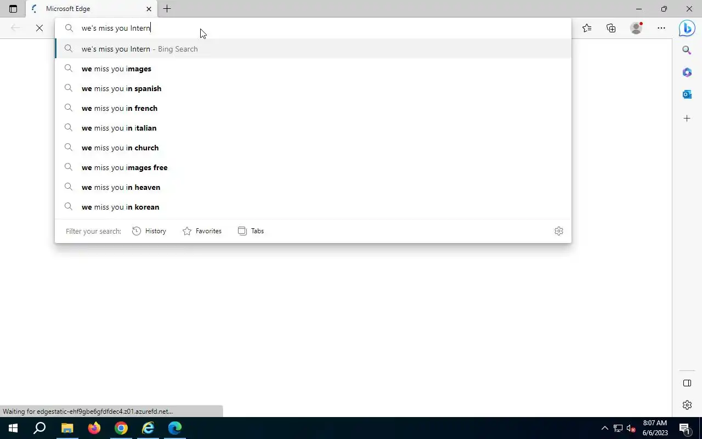702x439 pixels.
Task: Add a sidebar app with plus
Action: [687, 119]
